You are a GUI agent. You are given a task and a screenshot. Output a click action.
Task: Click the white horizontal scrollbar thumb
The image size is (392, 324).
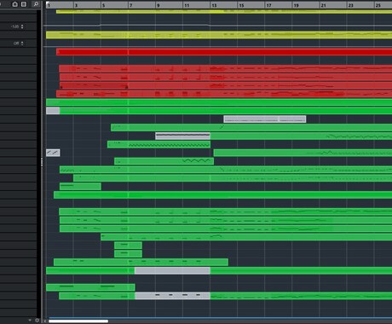pyautogui.click(x=78, y=321)
